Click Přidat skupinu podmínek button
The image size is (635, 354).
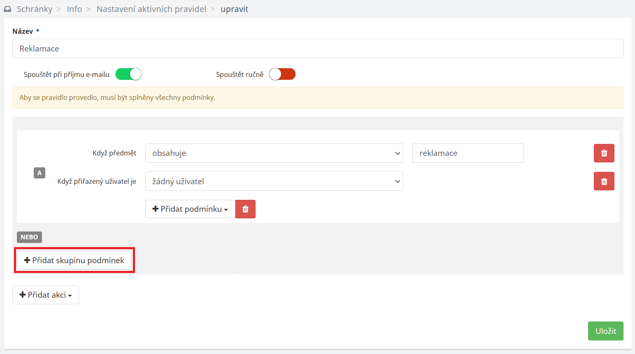tap(74, 260)
